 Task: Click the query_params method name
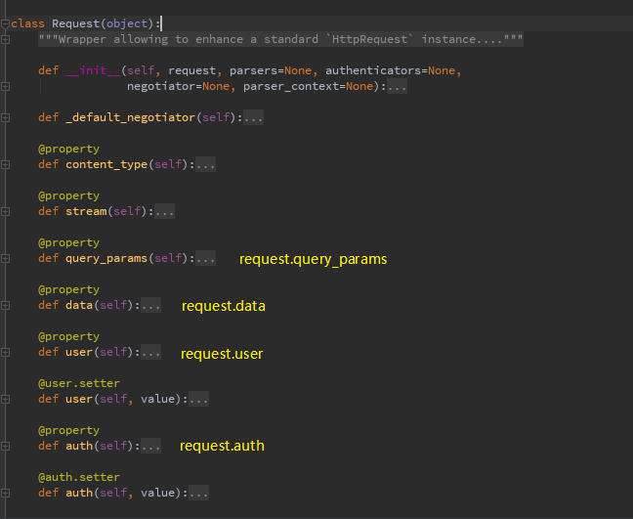pos(106,258)
